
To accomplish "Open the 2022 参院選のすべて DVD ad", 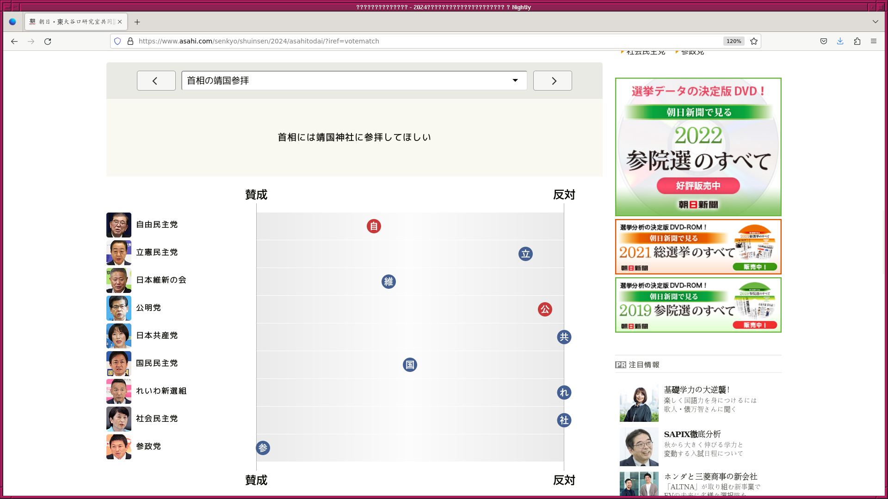I will coord(698,147).
